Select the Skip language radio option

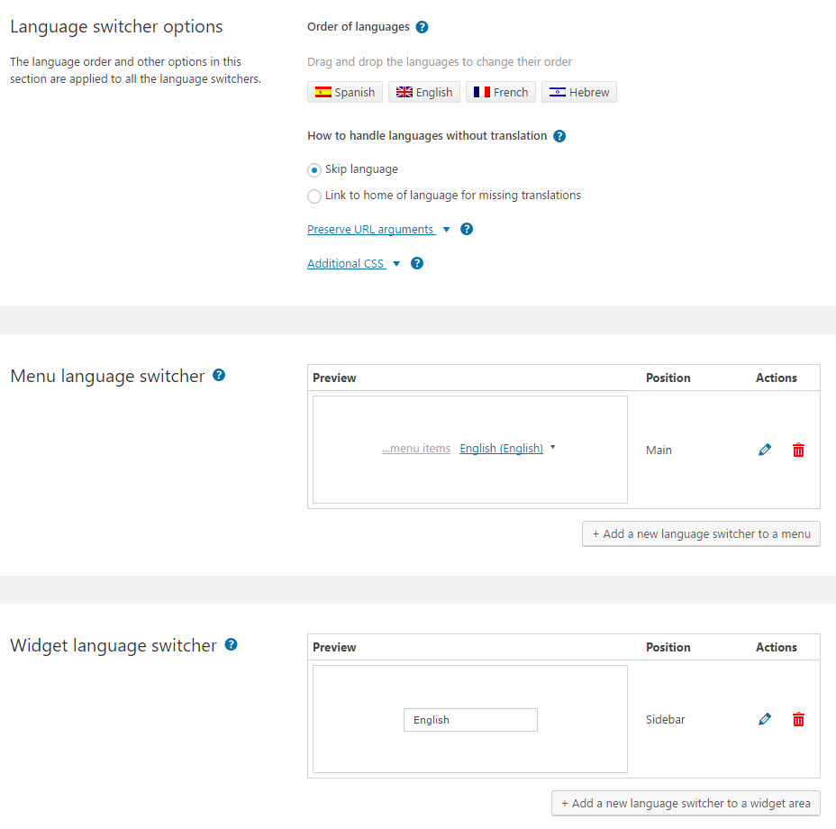pyautogui.click(x=314, y=170)
